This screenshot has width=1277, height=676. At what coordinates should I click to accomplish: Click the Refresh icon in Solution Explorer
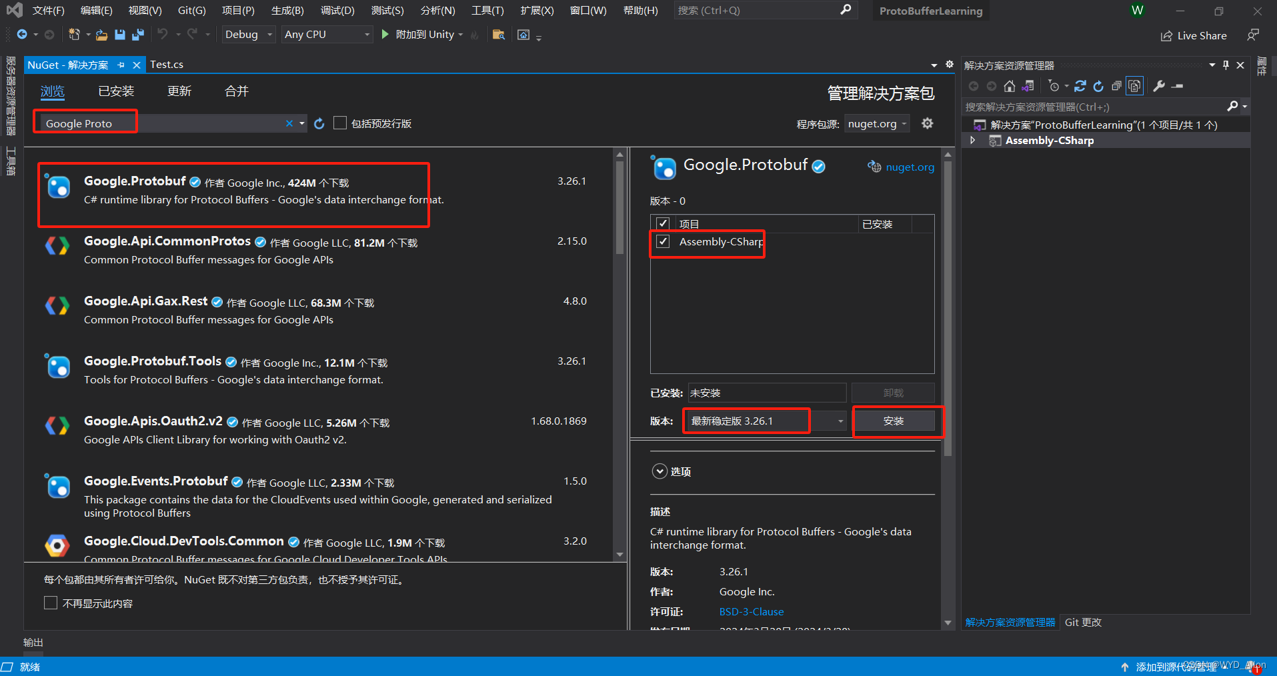[x=1098, y=86]
